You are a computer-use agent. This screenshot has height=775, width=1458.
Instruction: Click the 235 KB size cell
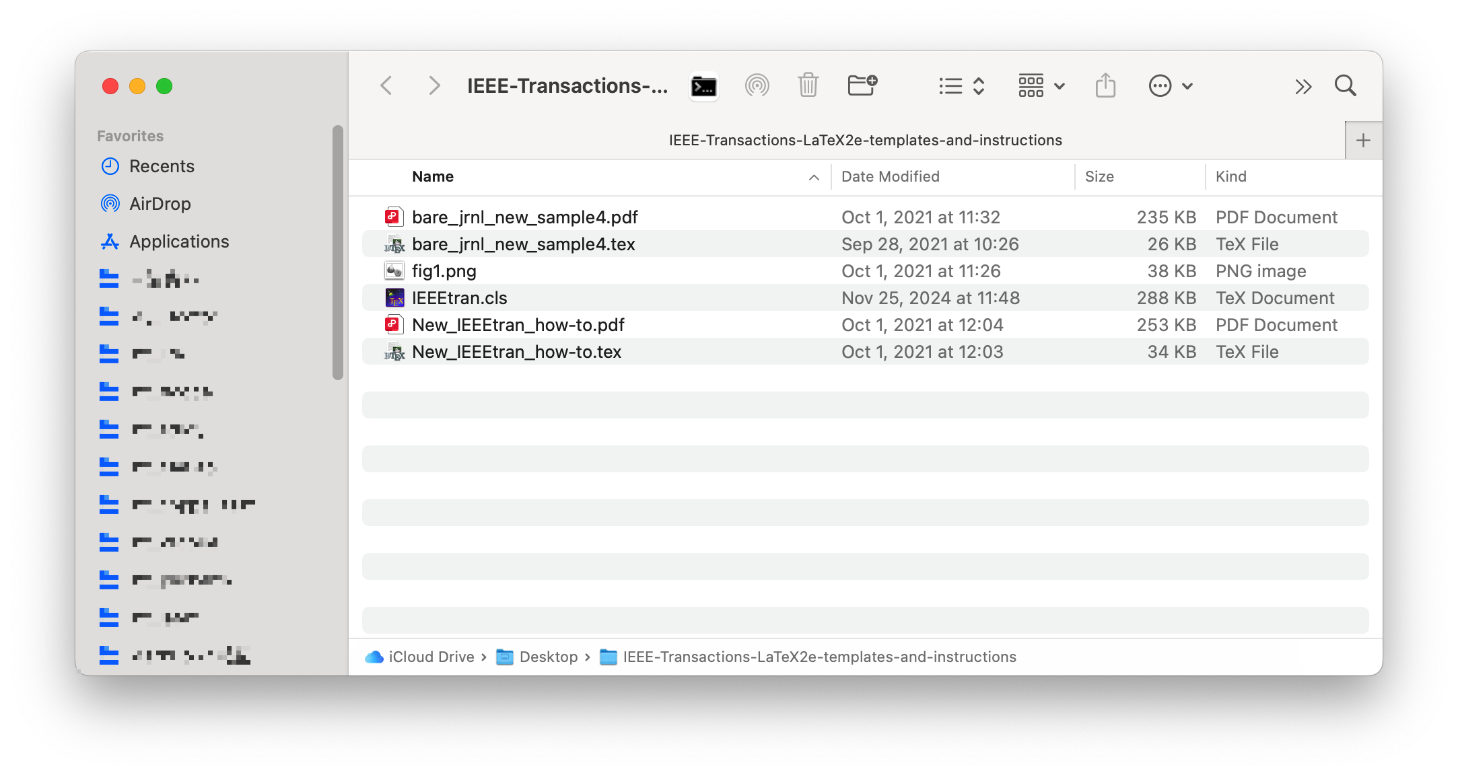pyautogui.click(x=1166, y=217)
